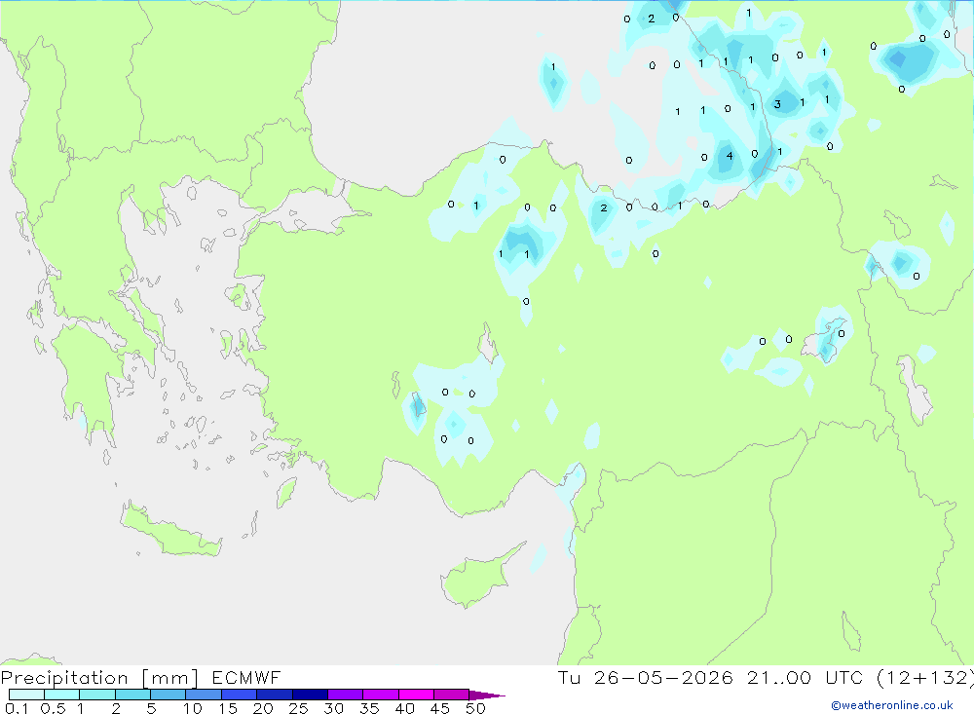Click the '50' legend scale label

click(475, 708)
